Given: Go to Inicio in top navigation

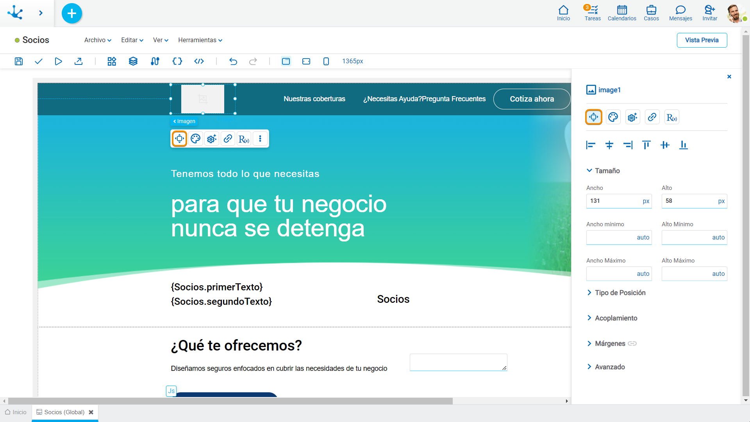Looking at the screenshot, I should (563, 13).
